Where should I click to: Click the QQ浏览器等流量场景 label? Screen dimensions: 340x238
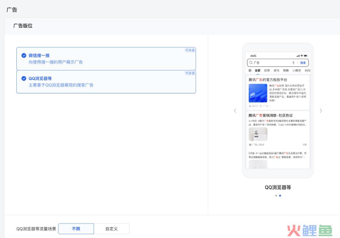click(36, 229)
